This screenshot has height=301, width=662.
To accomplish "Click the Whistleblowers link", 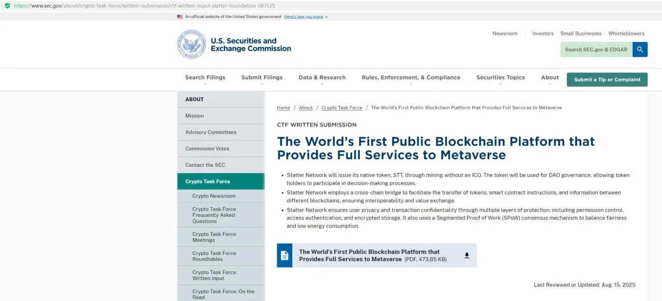I will tap(626, 34).
